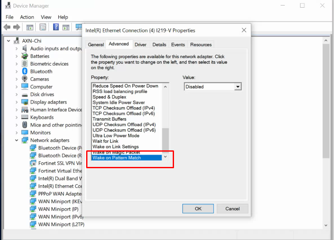Select Wake on Link Settings property
This screenshot has height=240, width=334.
[x=127, y=147]
